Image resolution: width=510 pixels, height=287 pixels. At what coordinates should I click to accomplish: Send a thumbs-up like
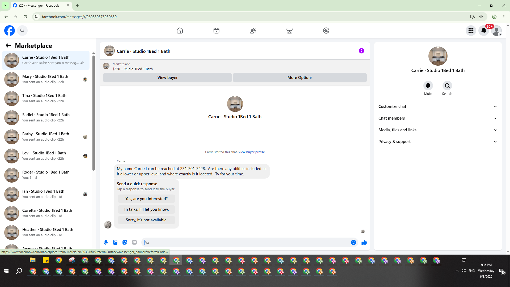pos(364,242)
